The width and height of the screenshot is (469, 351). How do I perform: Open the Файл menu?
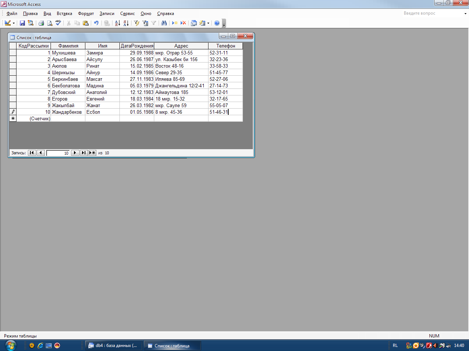coord(12,14)
